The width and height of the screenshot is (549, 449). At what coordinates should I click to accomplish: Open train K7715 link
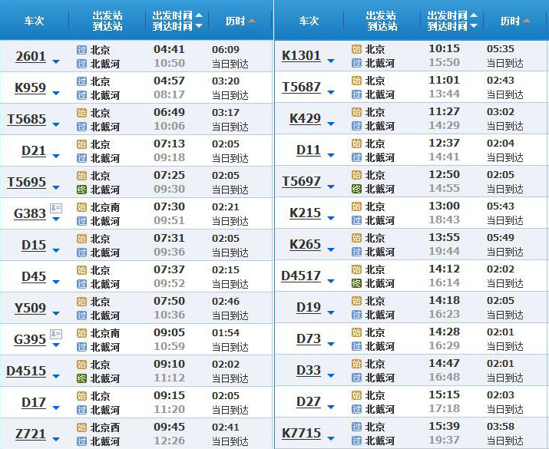click(x=302, y=433)
